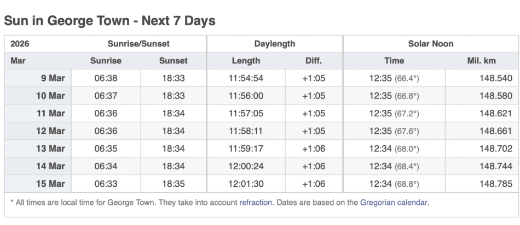Open the refraction link in footnote

coord(256,202)
